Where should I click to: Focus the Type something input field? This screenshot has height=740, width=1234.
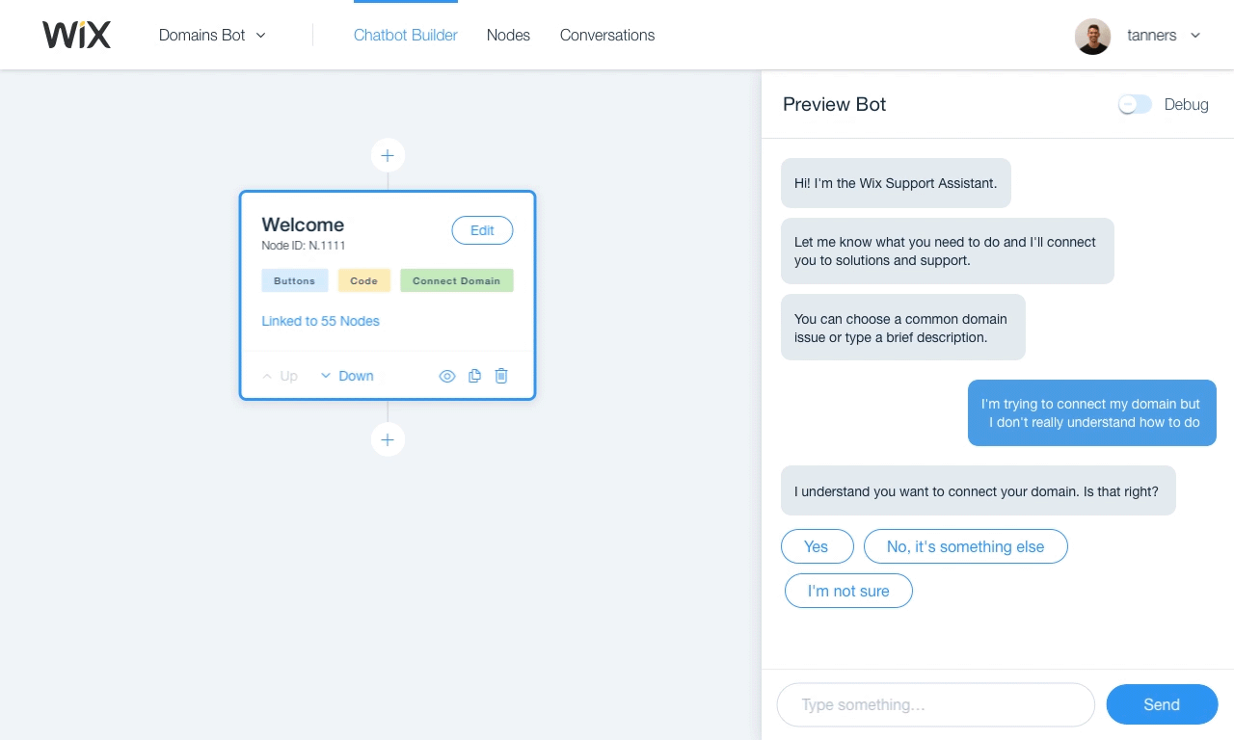pos(935,704)
